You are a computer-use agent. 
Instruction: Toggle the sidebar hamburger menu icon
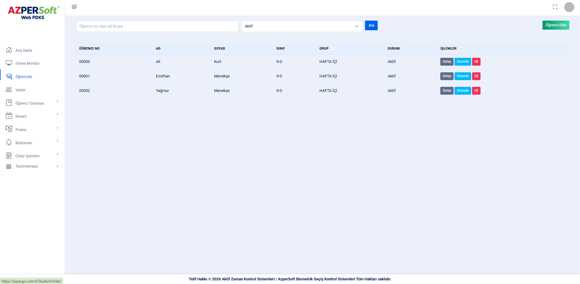click(74, 7)
